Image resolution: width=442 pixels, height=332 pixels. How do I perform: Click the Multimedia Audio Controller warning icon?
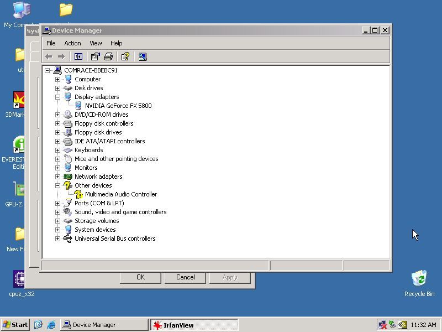click(78, 194)
